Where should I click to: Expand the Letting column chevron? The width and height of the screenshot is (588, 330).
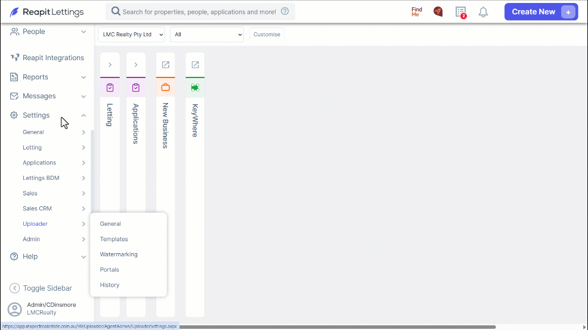pyautogui.click(x=110, y=65)
